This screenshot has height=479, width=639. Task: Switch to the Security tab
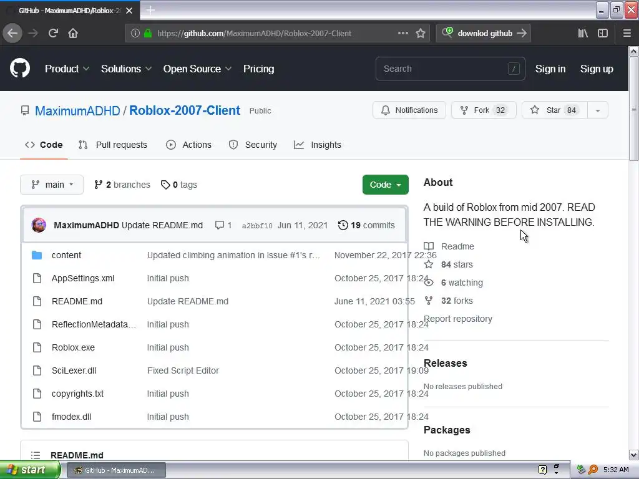pyautogui.click(x=253, y=145)
